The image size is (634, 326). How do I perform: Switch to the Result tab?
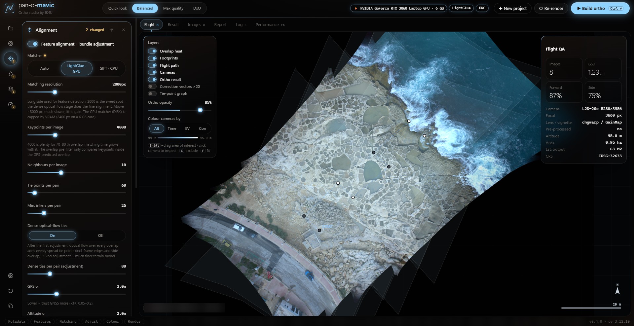[173, 25]
